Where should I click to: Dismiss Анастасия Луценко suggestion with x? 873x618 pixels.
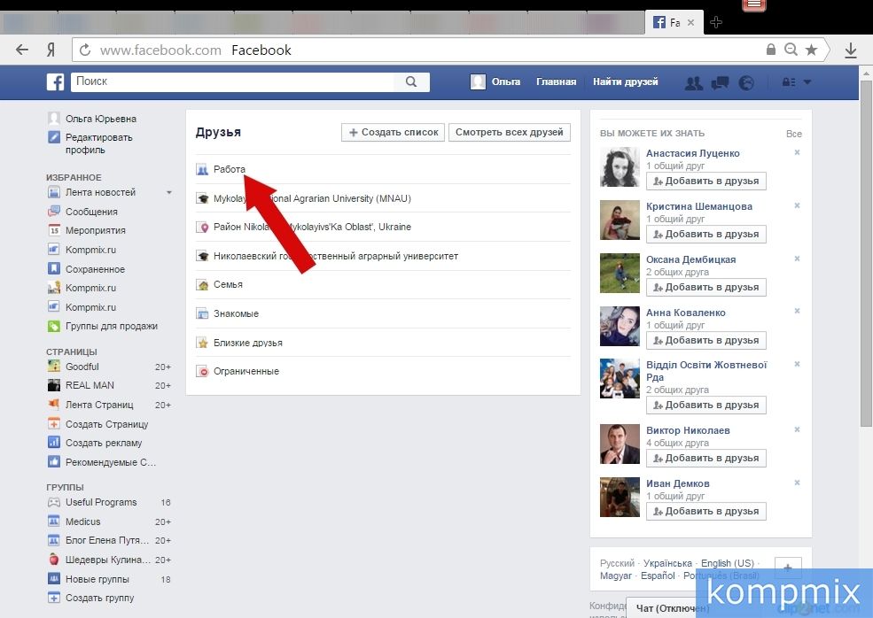point(797,152)
